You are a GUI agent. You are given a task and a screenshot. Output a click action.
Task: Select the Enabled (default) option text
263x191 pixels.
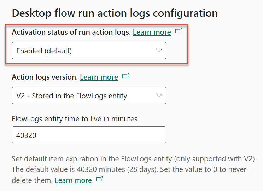tap(44, 51)
